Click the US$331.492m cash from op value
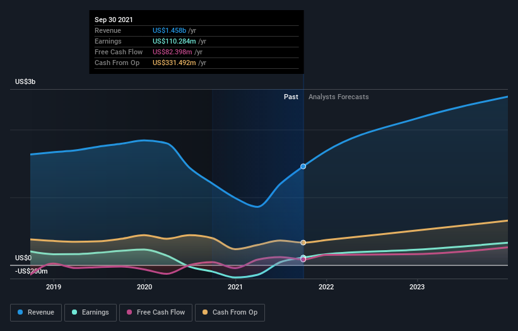This screenshot has width=518, height=331. coord(174,63)
